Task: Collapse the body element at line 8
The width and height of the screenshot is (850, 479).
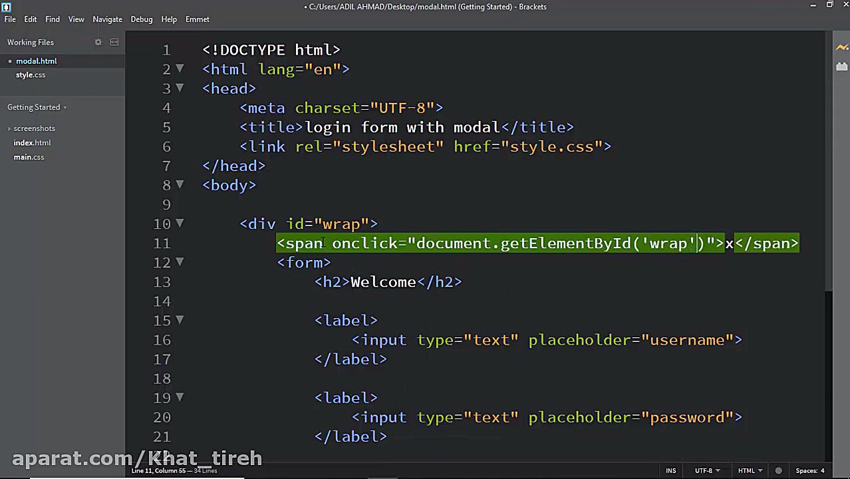Action: point(180,186)
